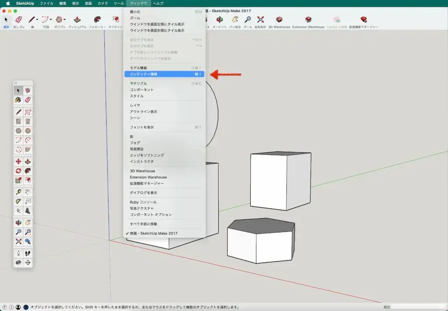Pick Move tool with red arrows in palette
The height and width of the screenshot is (311, 448).
pyautogui.click(x=18, y=162)
